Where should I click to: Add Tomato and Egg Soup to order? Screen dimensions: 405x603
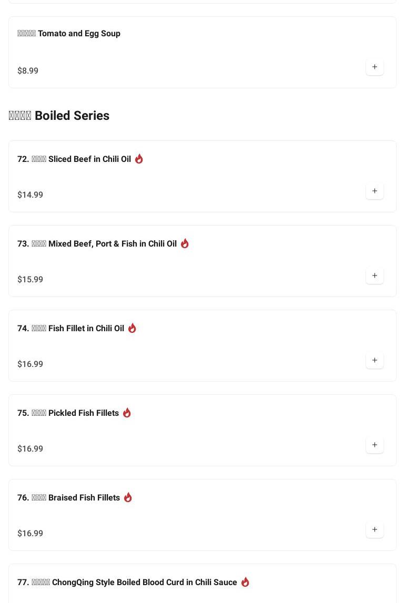coord(374,67)
